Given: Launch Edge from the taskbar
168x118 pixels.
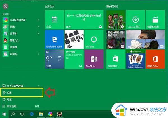Looking at the screenshot, I should [x=32, y=114].
